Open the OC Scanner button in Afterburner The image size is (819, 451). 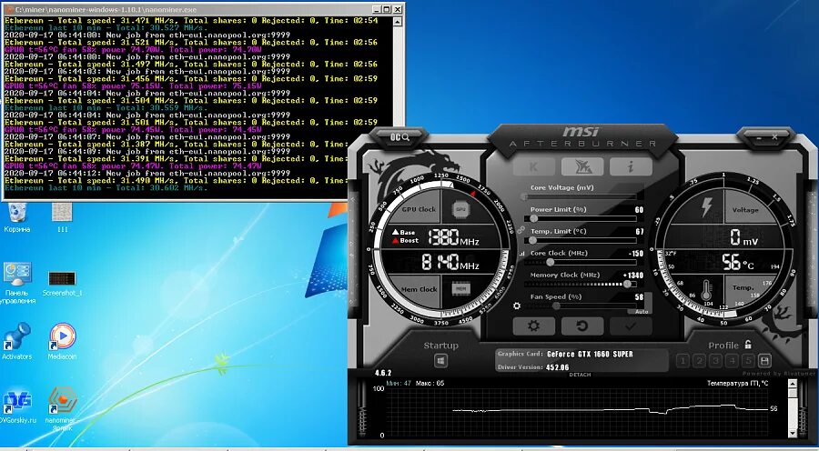399,136
